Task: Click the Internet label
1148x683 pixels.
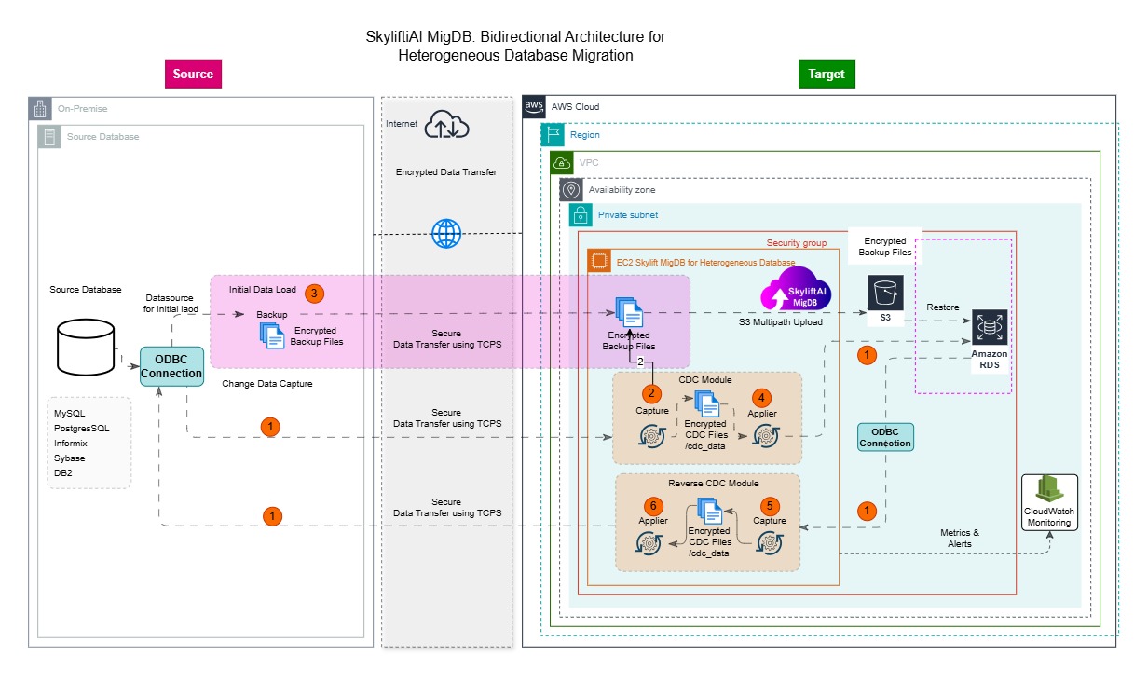Action: (x=401, y=124)
